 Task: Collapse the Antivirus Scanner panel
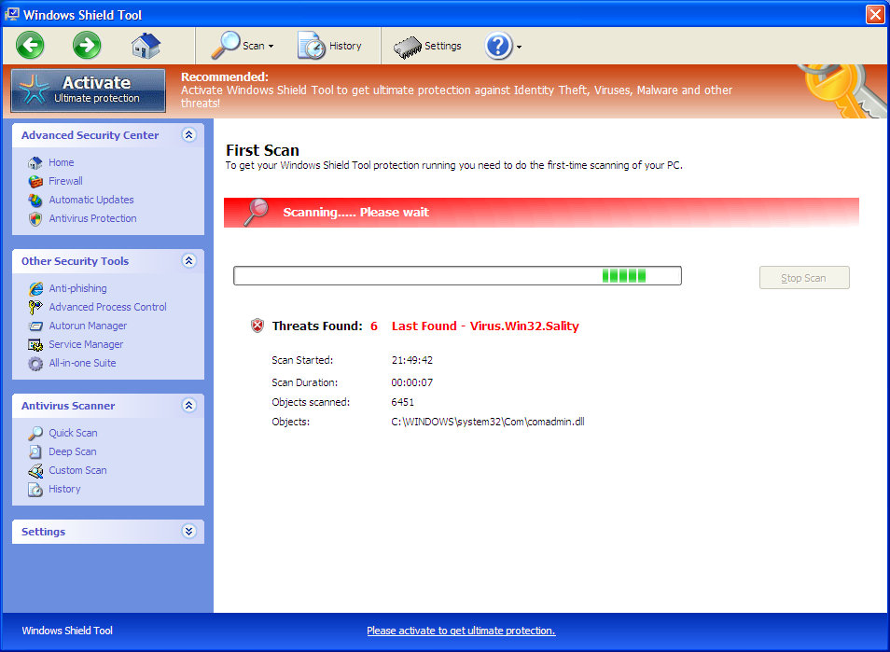coord(189,405)
